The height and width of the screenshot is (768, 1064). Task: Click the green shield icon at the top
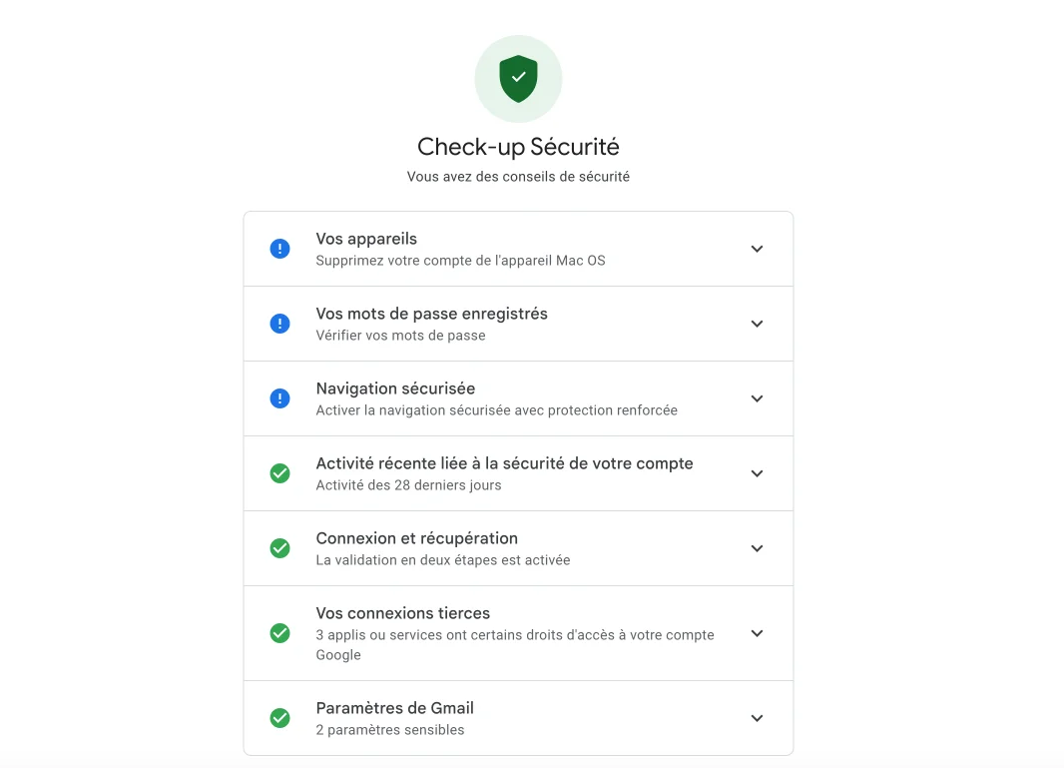tap(518, 78)
